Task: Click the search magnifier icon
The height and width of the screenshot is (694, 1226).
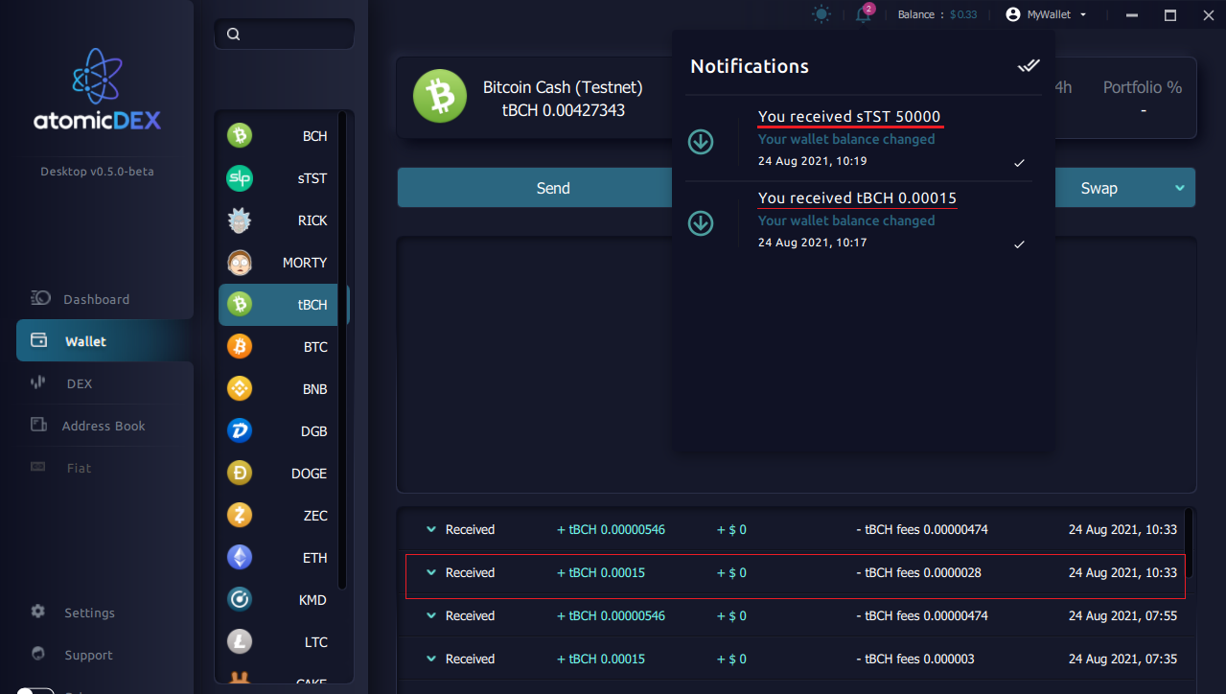Action: (233, 35)
